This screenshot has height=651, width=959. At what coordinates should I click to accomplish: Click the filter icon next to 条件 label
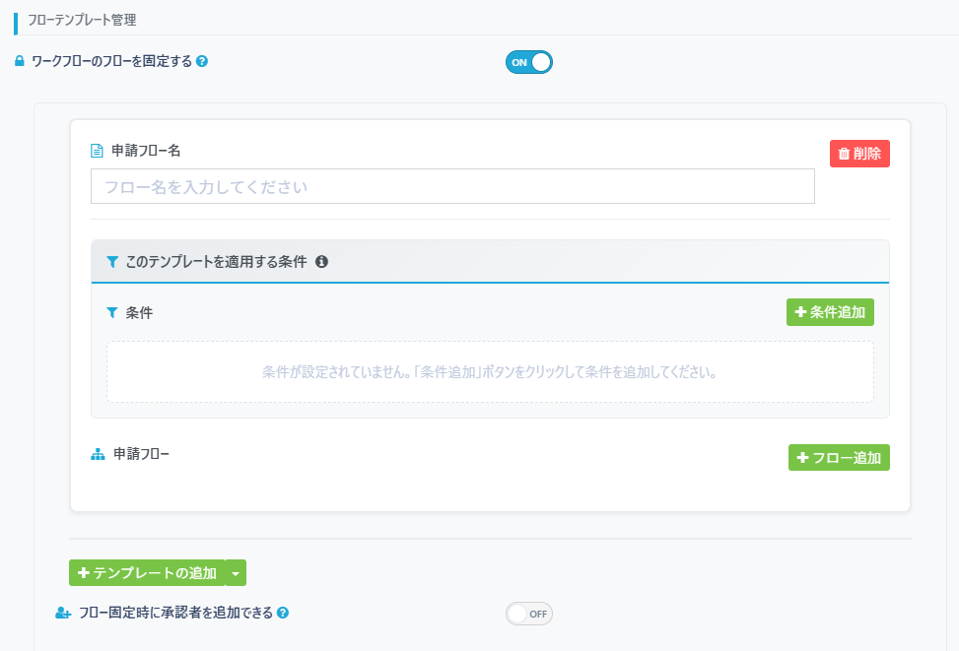111,312
